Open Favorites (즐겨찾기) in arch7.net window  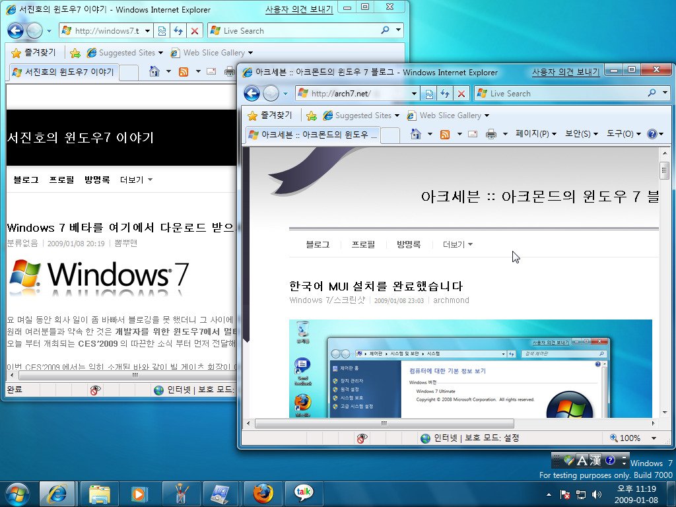(x=270, y=116)
